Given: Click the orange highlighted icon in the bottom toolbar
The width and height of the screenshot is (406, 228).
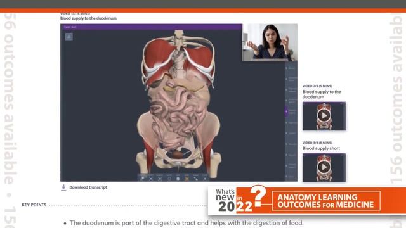Looking at the screenshot, I should 187,179.
